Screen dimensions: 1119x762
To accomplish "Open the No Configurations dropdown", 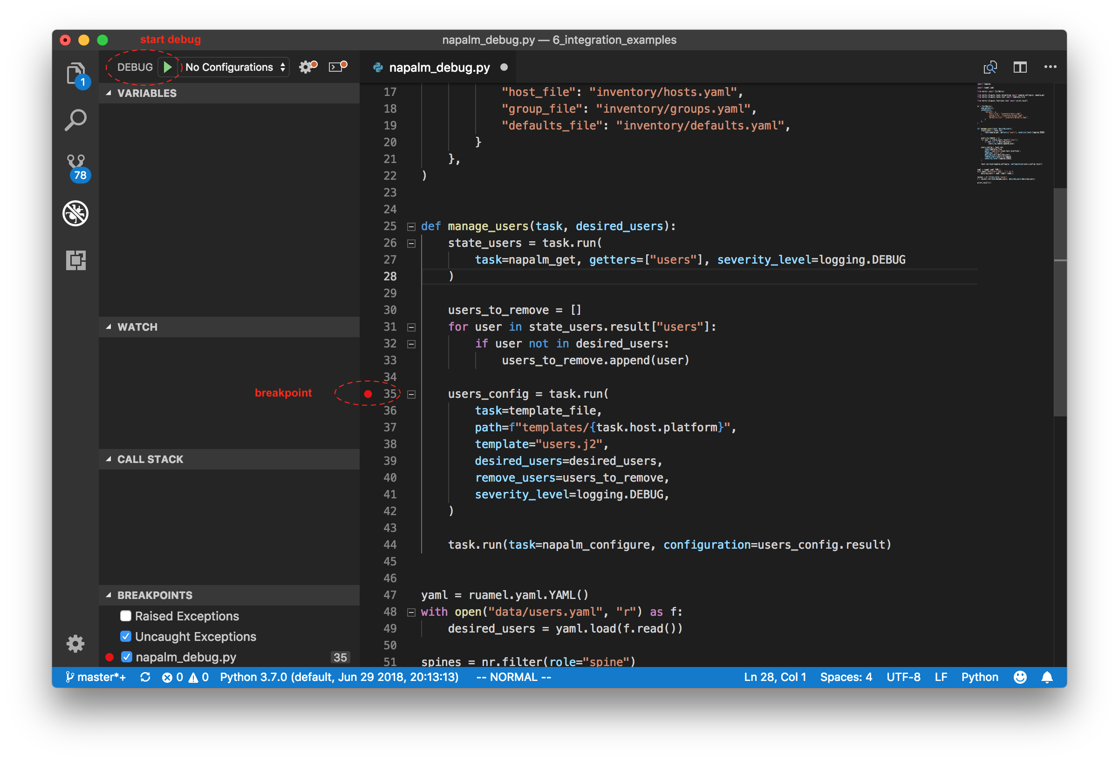I will tap(236, 67).
